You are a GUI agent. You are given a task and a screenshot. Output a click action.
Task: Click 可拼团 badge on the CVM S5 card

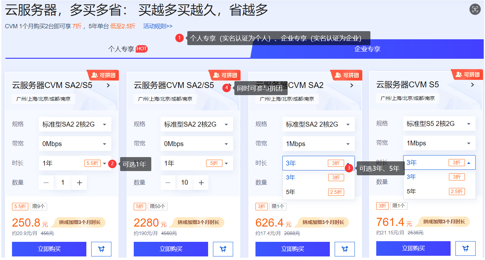pos(467,75)
